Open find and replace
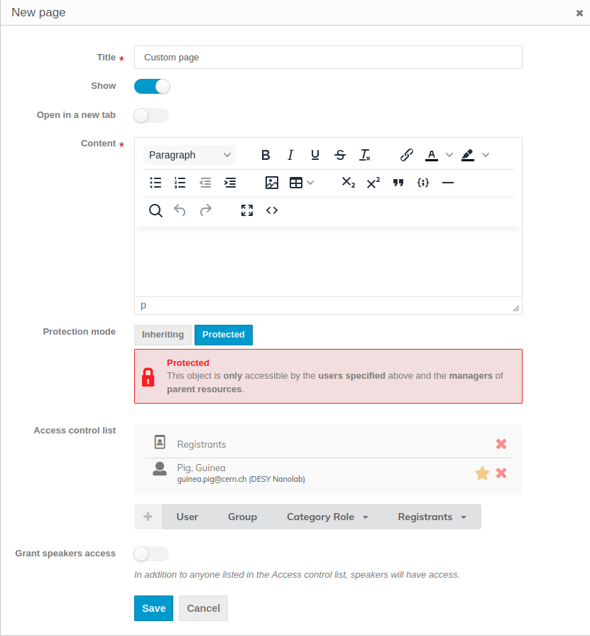 (155, 210)
